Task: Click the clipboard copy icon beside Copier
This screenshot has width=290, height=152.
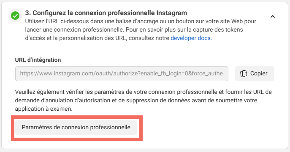Action: click(244, 73)
